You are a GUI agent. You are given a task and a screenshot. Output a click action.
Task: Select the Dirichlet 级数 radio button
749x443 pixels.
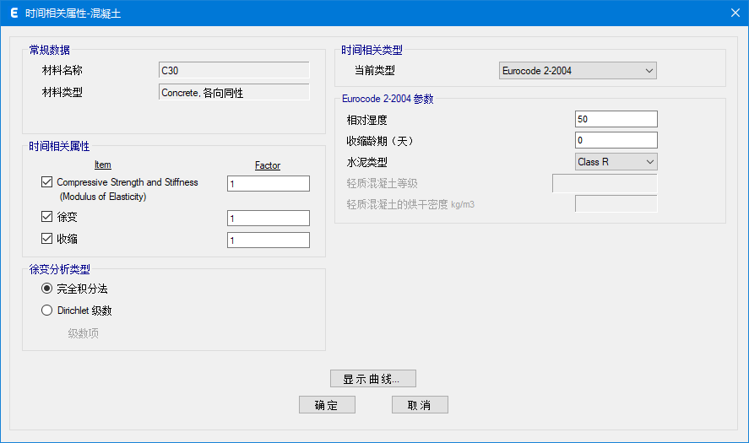(x=46, y=311)
